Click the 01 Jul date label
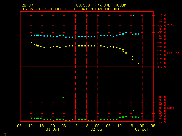The image size is (182, 136). (x=52, y=129)
